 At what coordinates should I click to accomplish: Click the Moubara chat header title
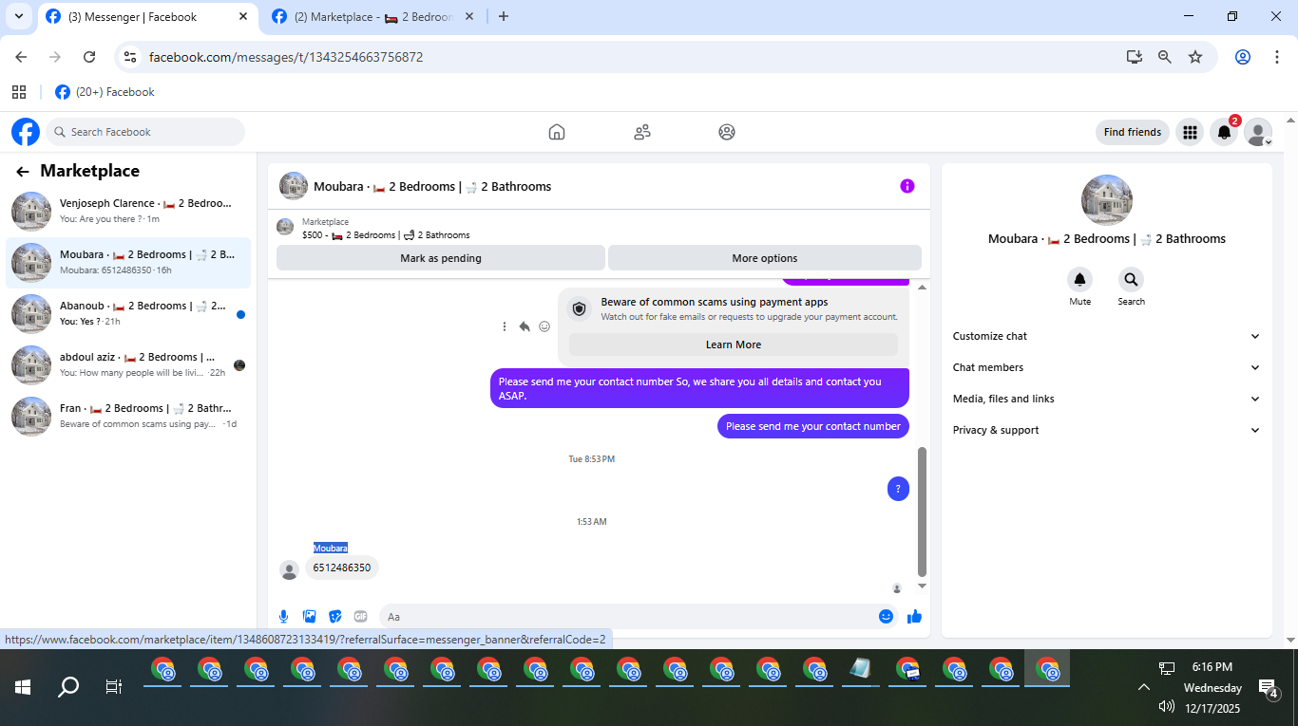[432, 187]
